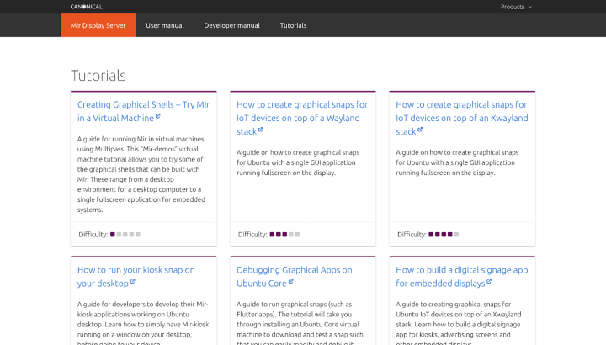This screenshot has height=345, width=606.
Task: Click external-link icon after embedded displays title
Action: click(489, 282)
